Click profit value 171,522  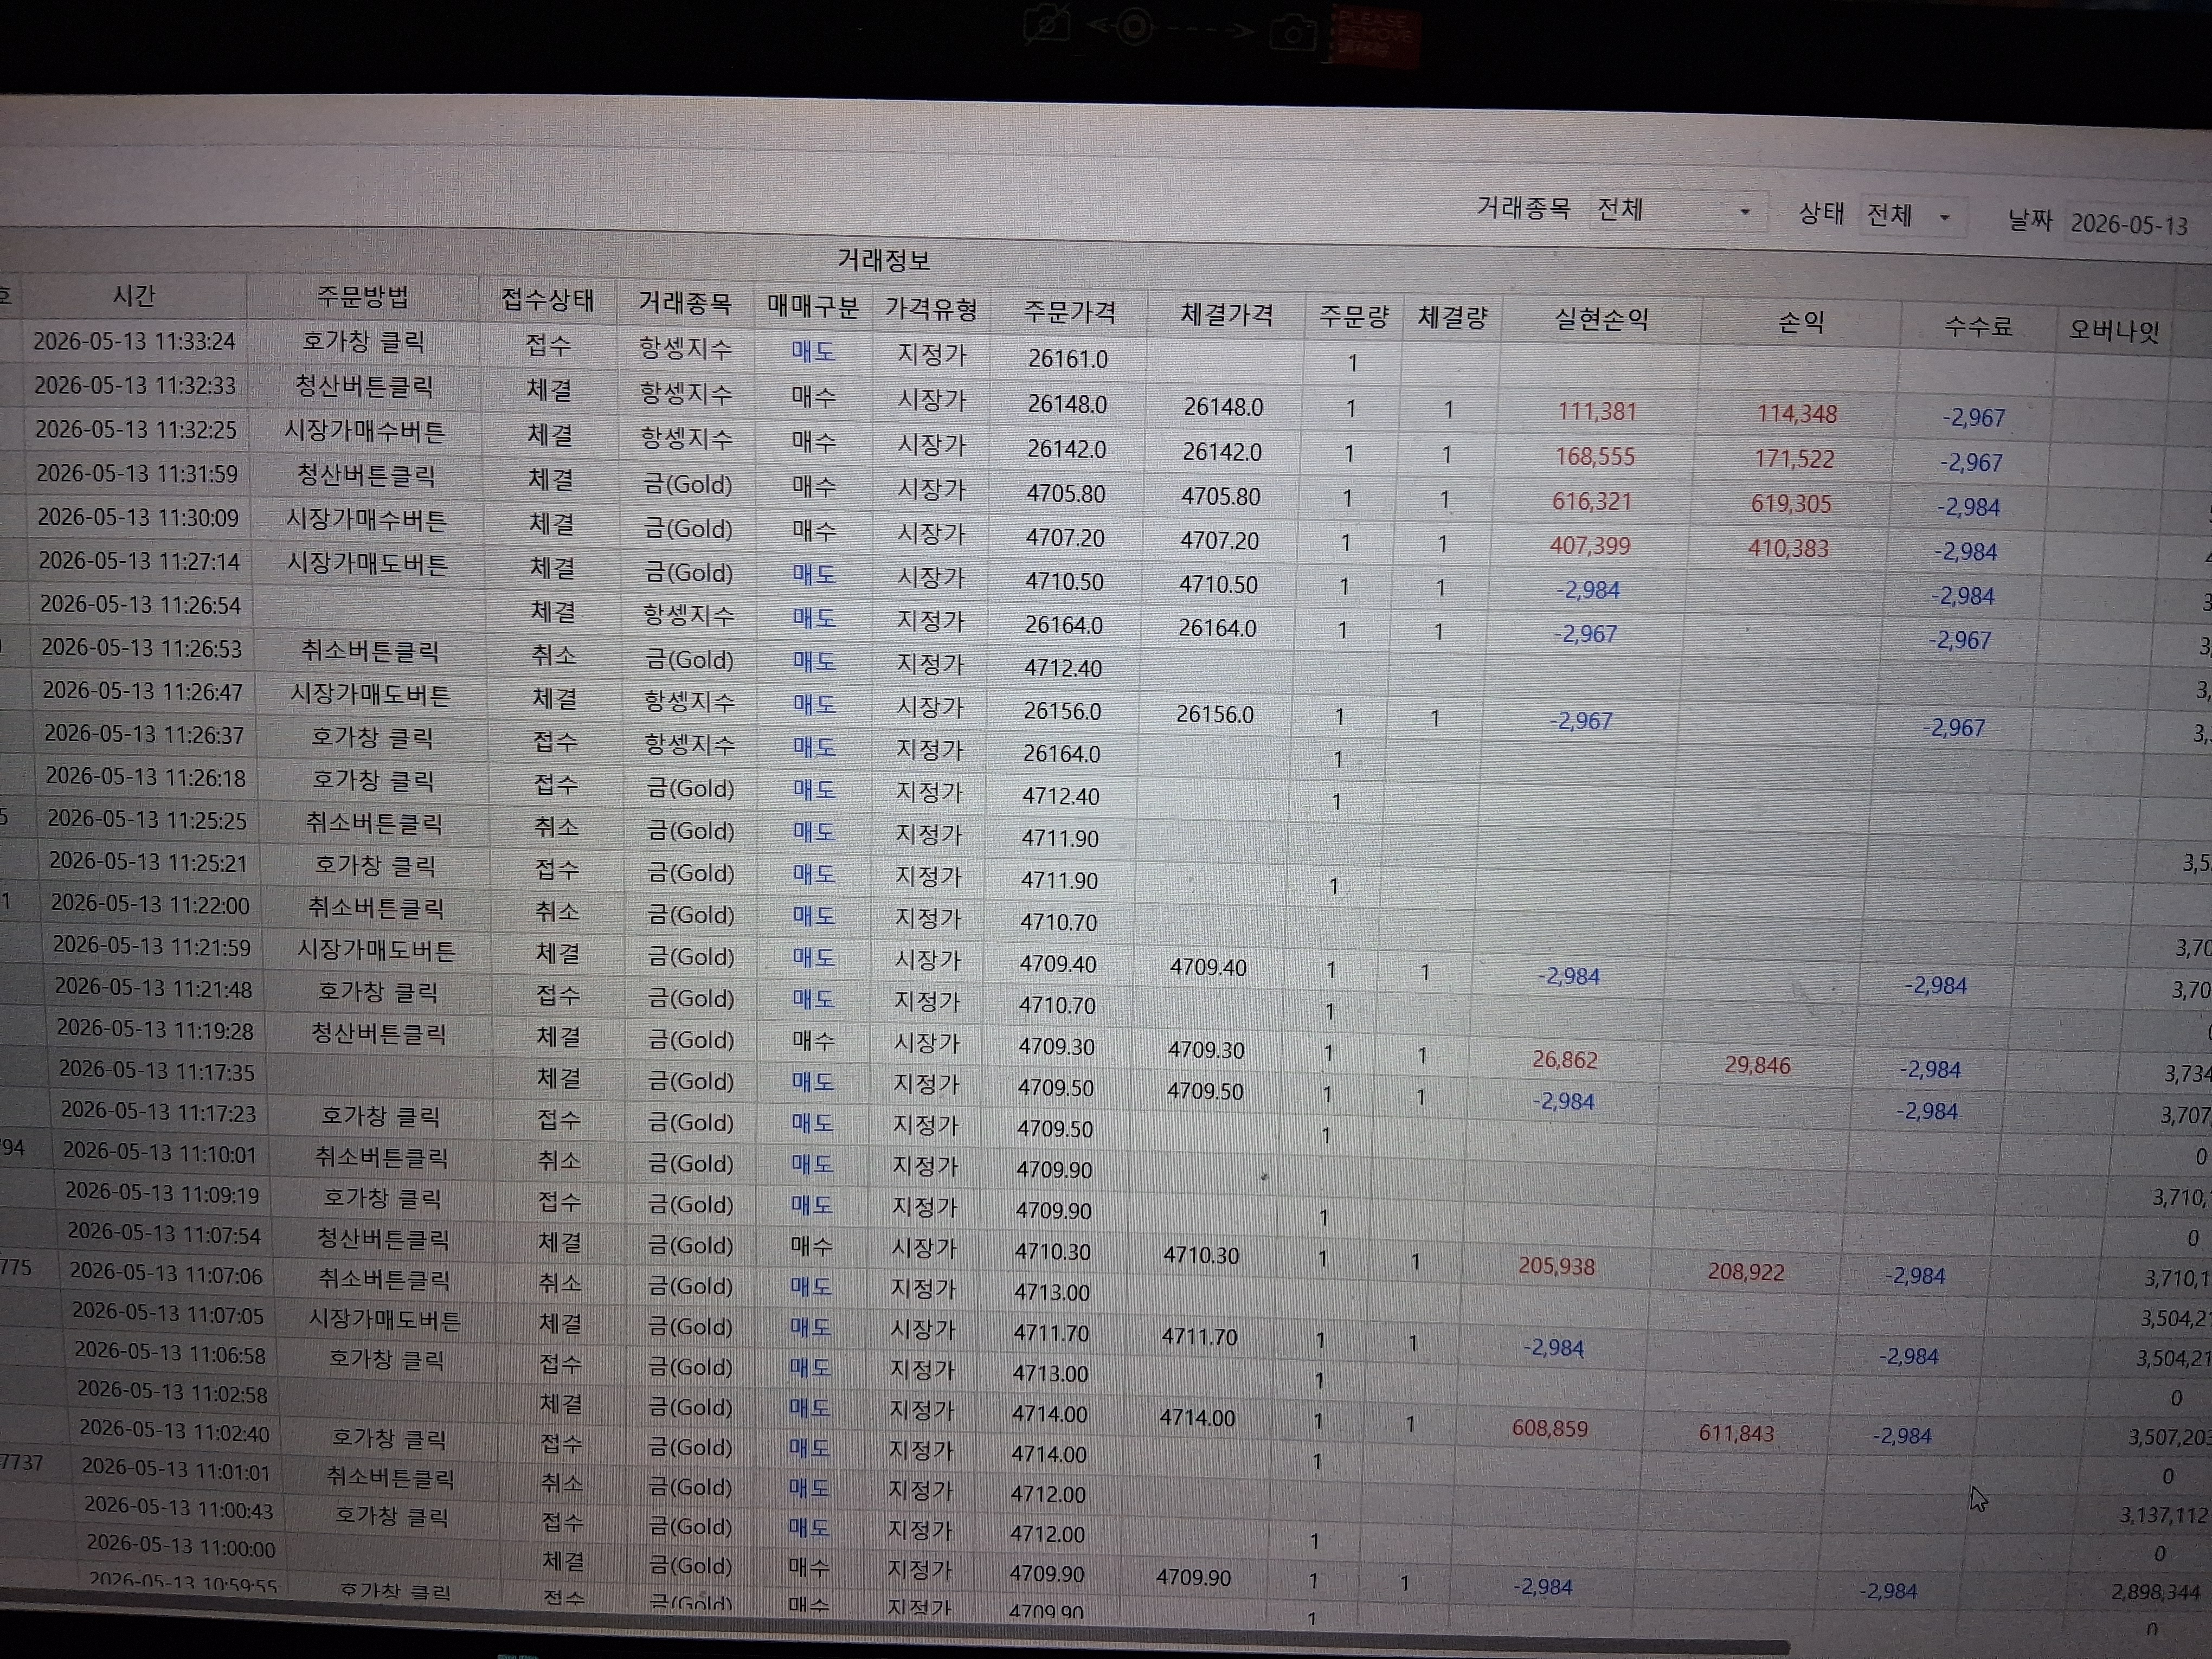pyautogui.click(x=1794, y=459)
